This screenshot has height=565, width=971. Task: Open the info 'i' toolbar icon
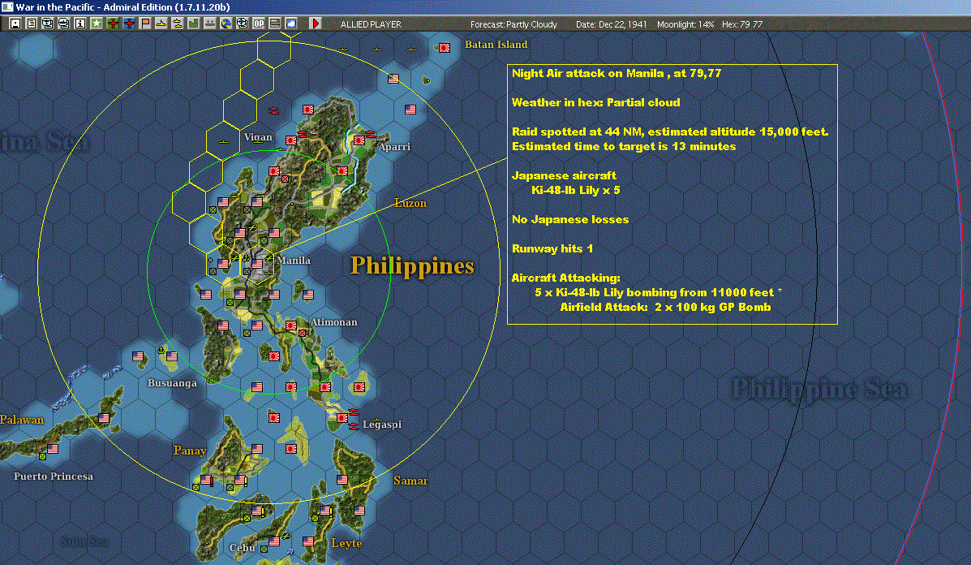tap(79, 24)
